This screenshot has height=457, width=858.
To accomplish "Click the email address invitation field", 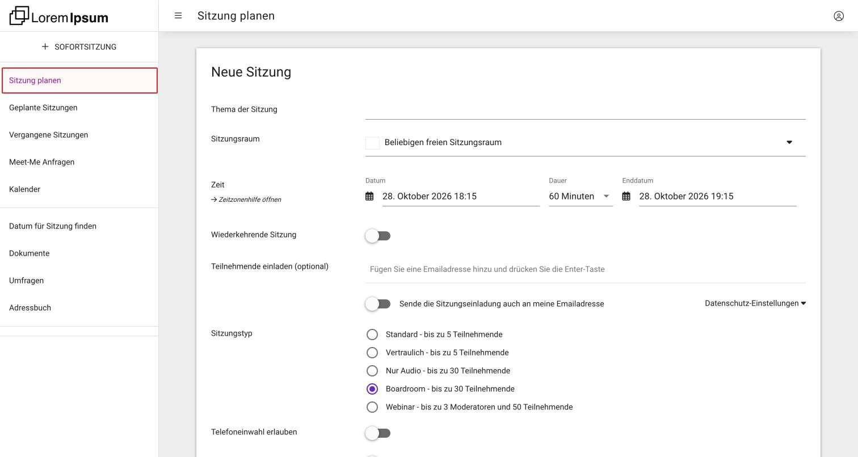I will (586, 269).
